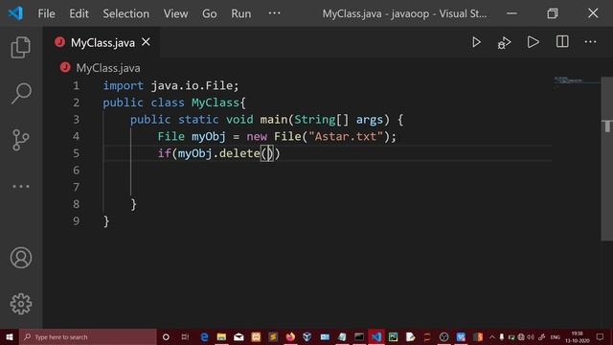Expand the hidden menu bar items ellipsis
Image resolution: width=613 pixels, height=345 pixels.
[x=274, y=12]
